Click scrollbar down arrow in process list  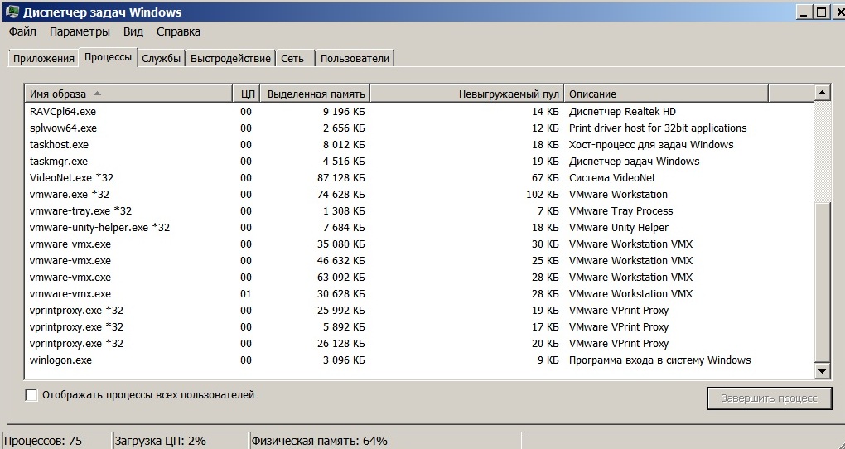pyautogui.click(x=822, y=372)
